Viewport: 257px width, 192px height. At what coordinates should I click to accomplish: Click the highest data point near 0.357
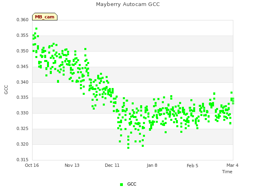[x=37, y=29]
